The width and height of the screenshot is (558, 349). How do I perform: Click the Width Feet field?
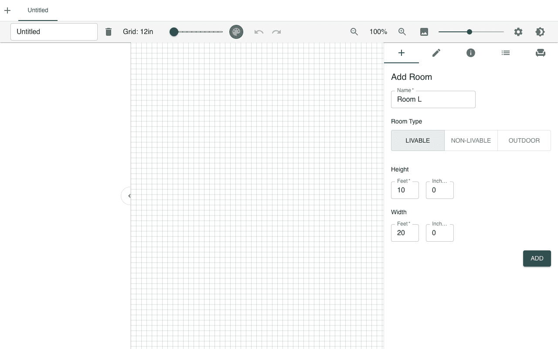tap(405, 233)
